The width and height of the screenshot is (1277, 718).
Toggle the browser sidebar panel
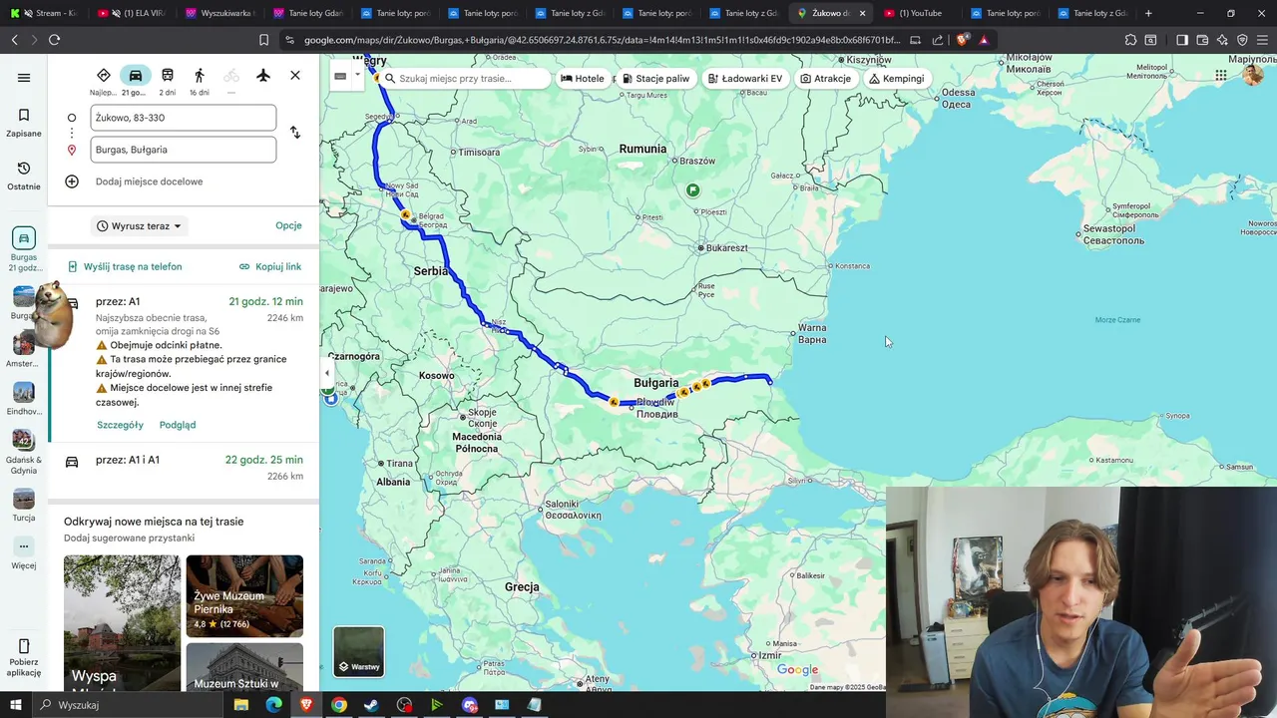(x=1181, y=40)
